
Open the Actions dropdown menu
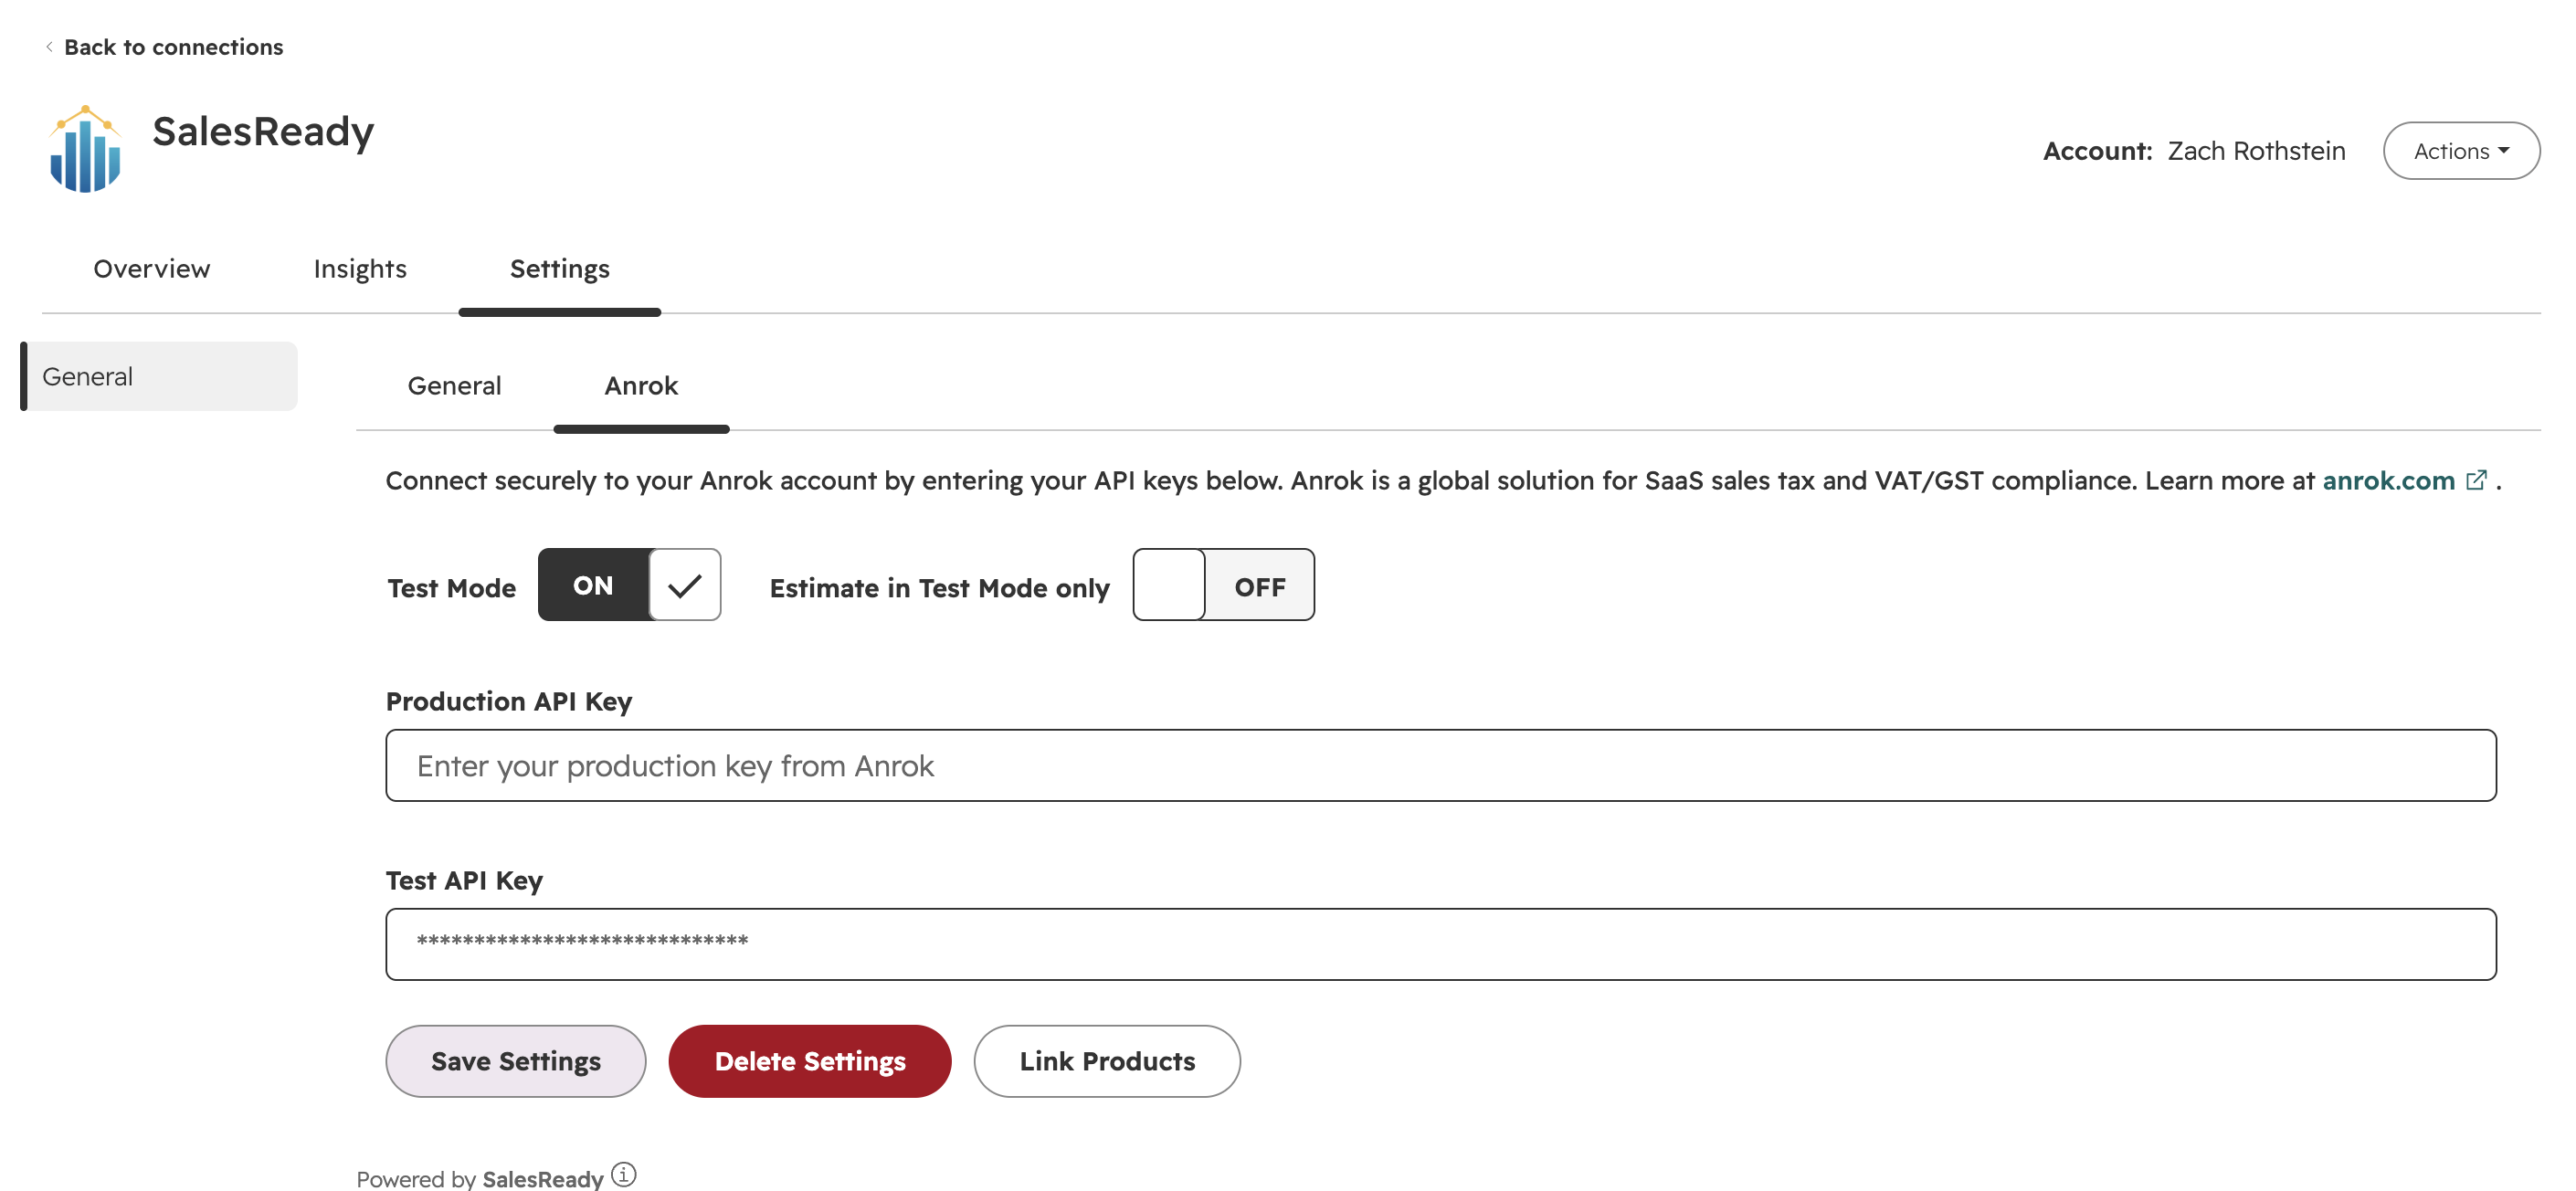click(x=2461, y=151)
